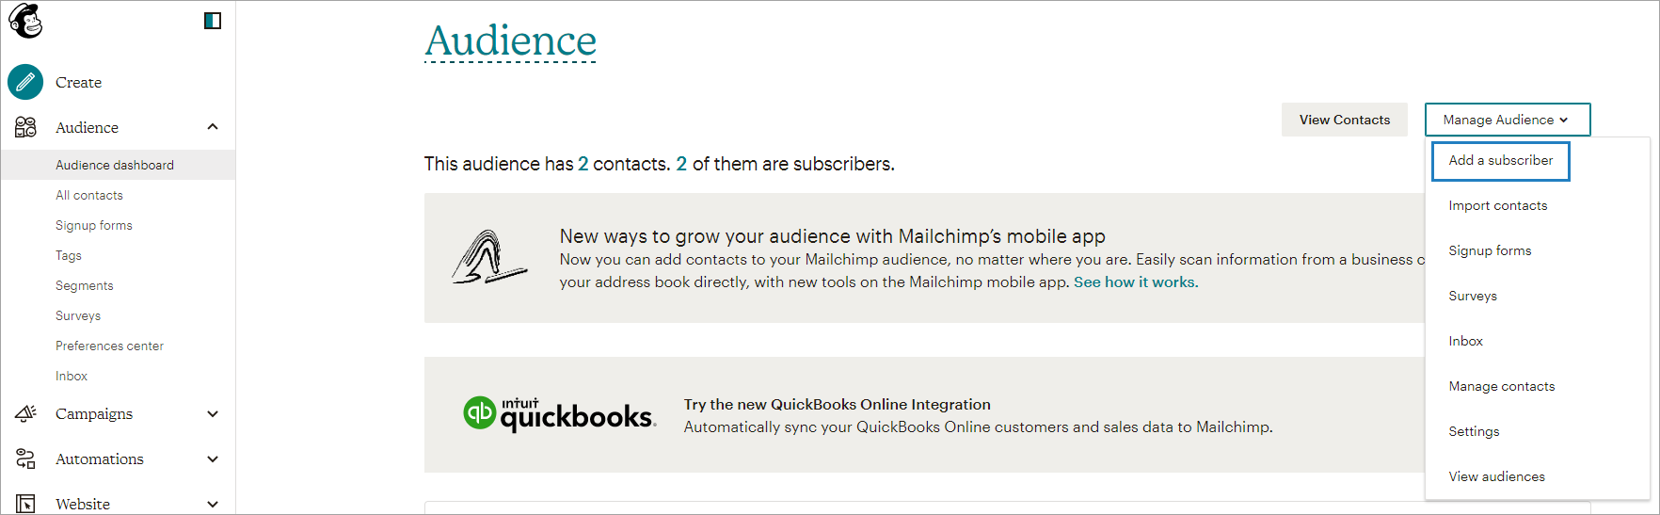Screen dimensions: 1660x515
Task: Click the Mailchimp Freddie logo
Action: 25,21
